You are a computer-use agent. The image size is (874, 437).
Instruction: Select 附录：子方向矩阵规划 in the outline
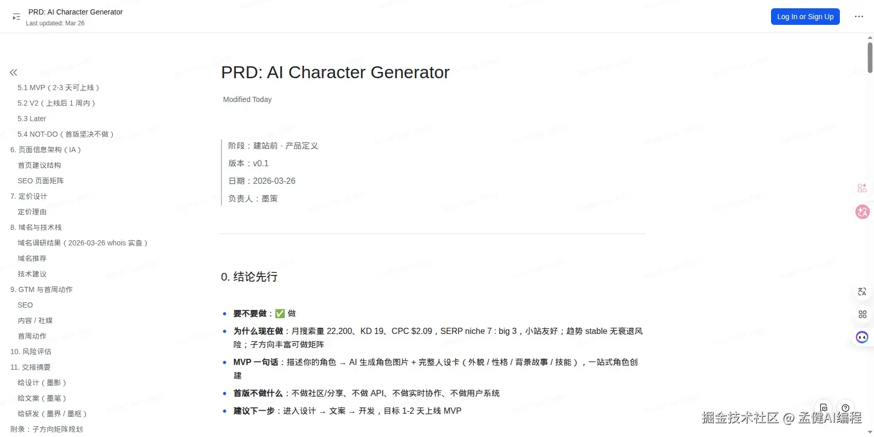point(47,429)
